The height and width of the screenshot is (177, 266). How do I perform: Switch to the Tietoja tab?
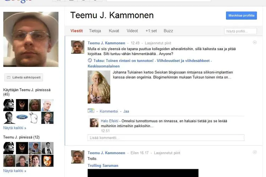(95, 31)
